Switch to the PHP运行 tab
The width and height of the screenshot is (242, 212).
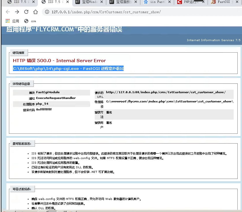click(x=191, y=2)
